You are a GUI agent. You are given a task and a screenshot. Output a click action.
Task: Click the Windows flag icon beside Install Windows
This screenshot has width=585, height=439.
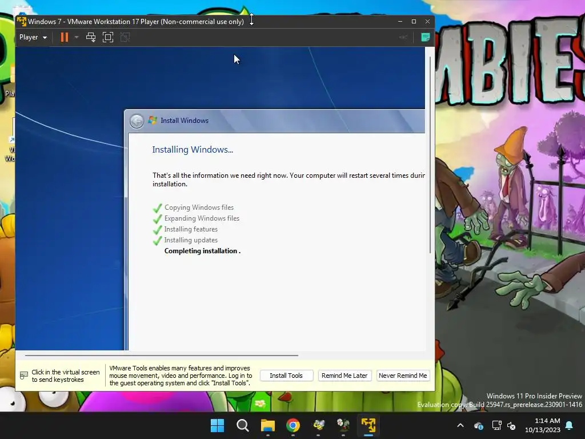tap(153, 120)
